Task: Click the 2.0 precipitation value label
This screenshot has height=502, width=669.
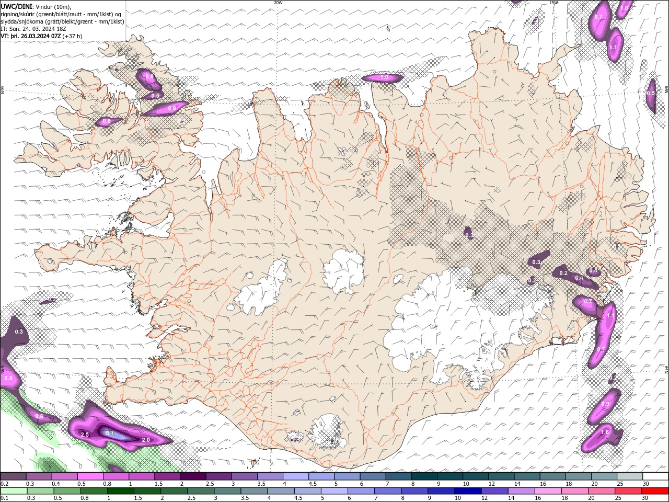Action: (146, 440)
